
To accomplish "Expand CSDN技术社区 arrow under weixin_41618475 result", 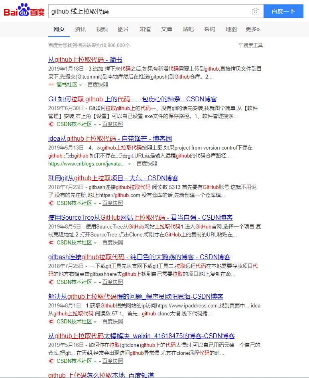I will coord(95,361).
